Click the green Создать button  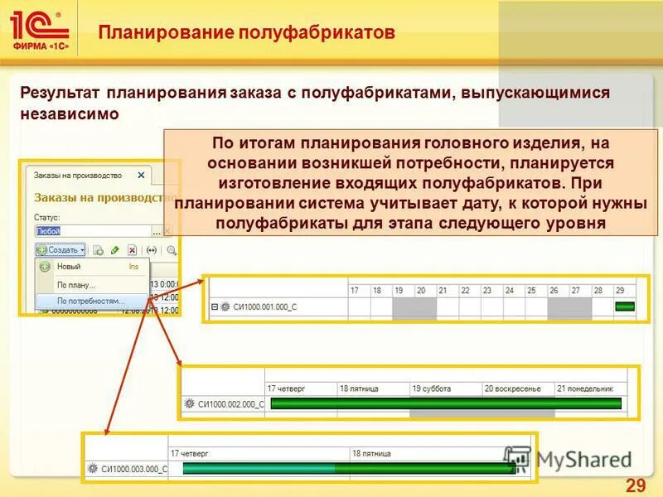click(60, 251)
